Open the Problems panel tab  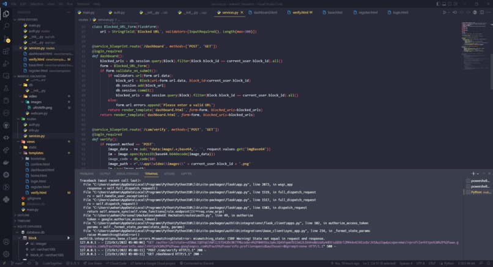pyautogui.click(x=87, y=174)
